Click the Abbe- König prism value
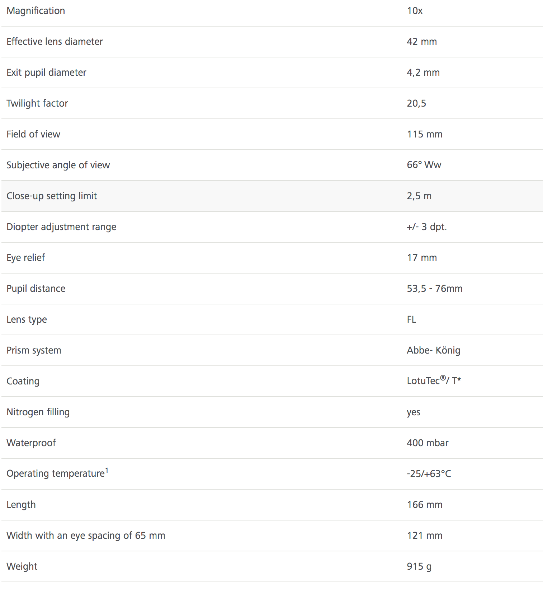This screenshot has height=593, width=543. point(434,350)
